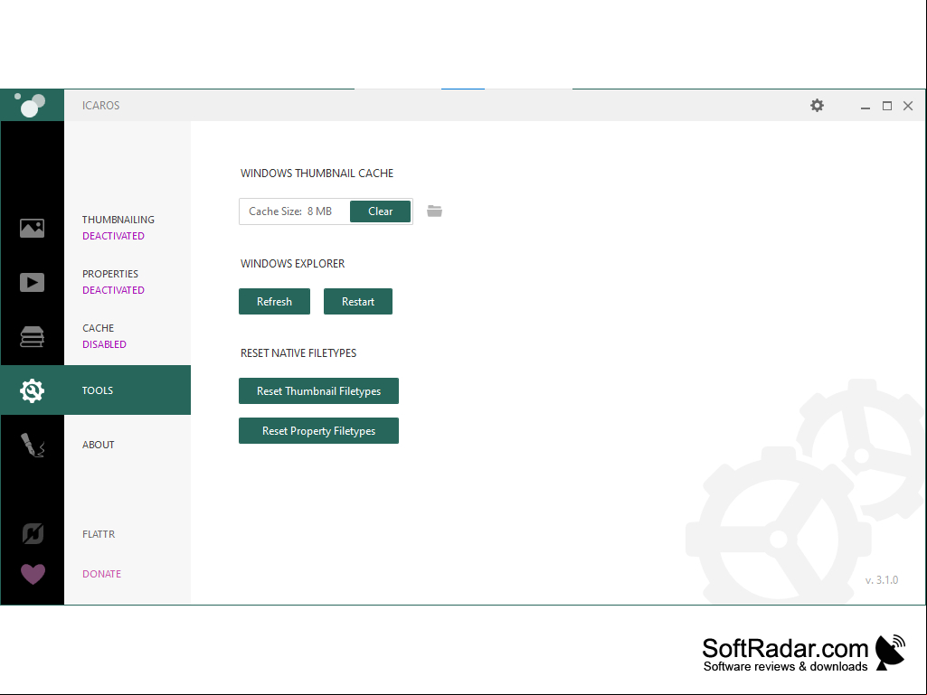
Task: Click the WINDOWS EXPLORER heading
Action: tap(293, 264)
